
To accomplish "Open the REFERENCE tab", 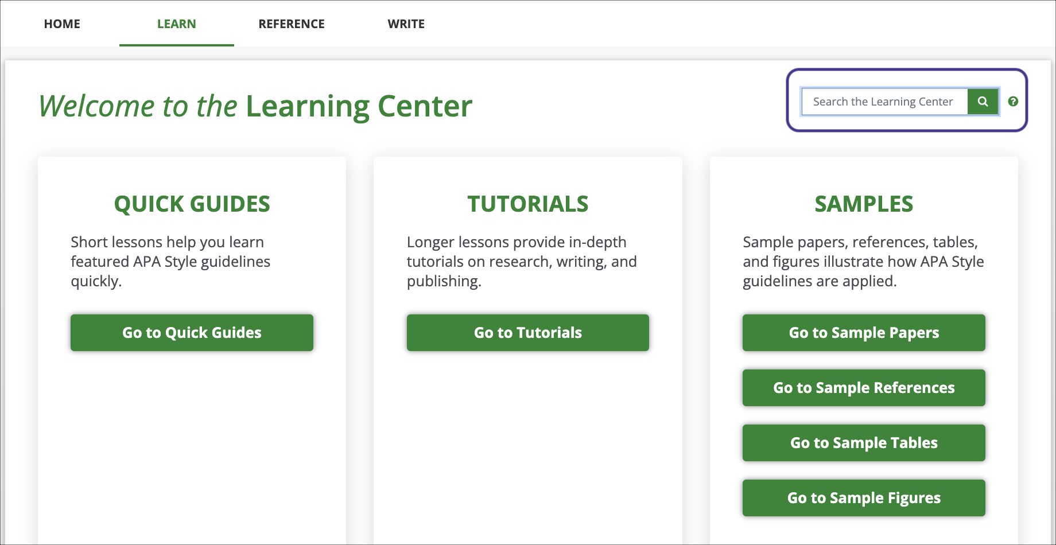I will [x=291, y=24].
